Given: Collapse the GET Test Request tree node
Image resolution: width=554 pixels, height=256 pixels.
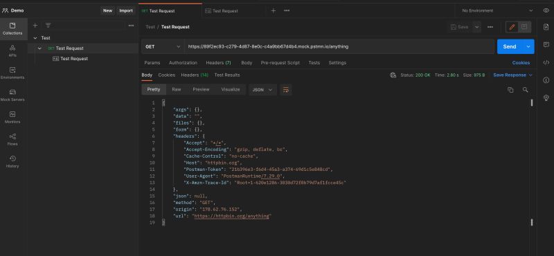Looking at the screenshot, I should [x=39, y=48].
